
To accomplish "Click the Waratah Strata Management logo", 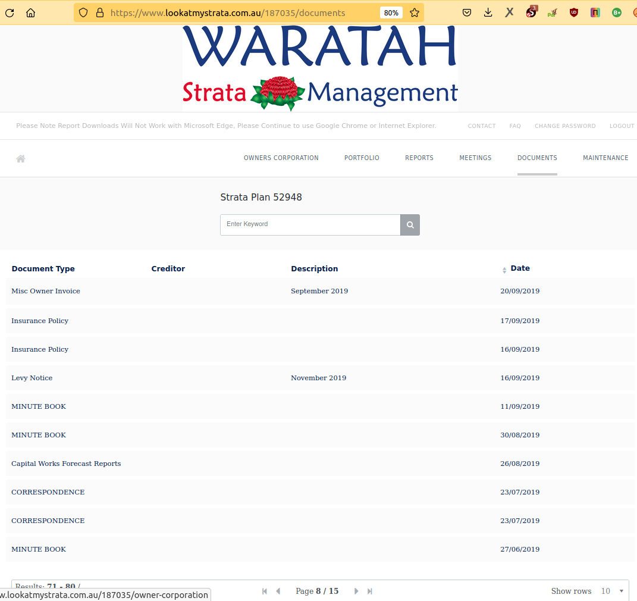I will point(320,68).
